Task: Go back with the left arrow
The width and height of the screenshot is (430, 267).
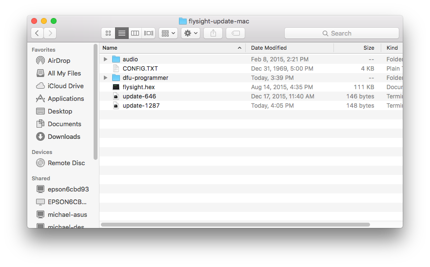Action: [38, 33]
